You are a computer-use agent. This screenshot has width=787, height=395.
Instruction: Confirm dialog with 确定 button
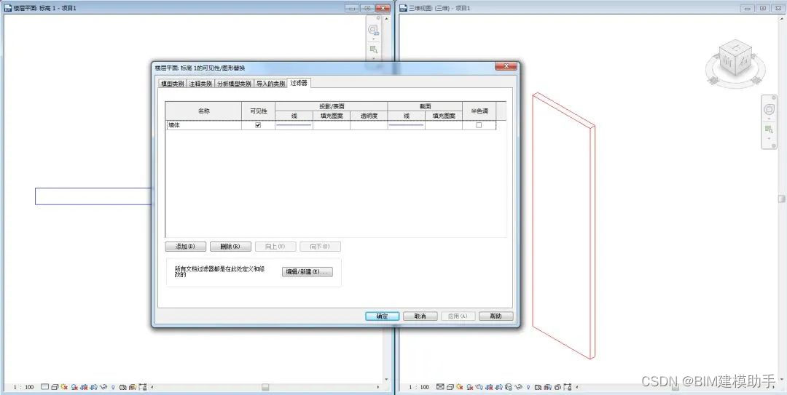[383, 316]
